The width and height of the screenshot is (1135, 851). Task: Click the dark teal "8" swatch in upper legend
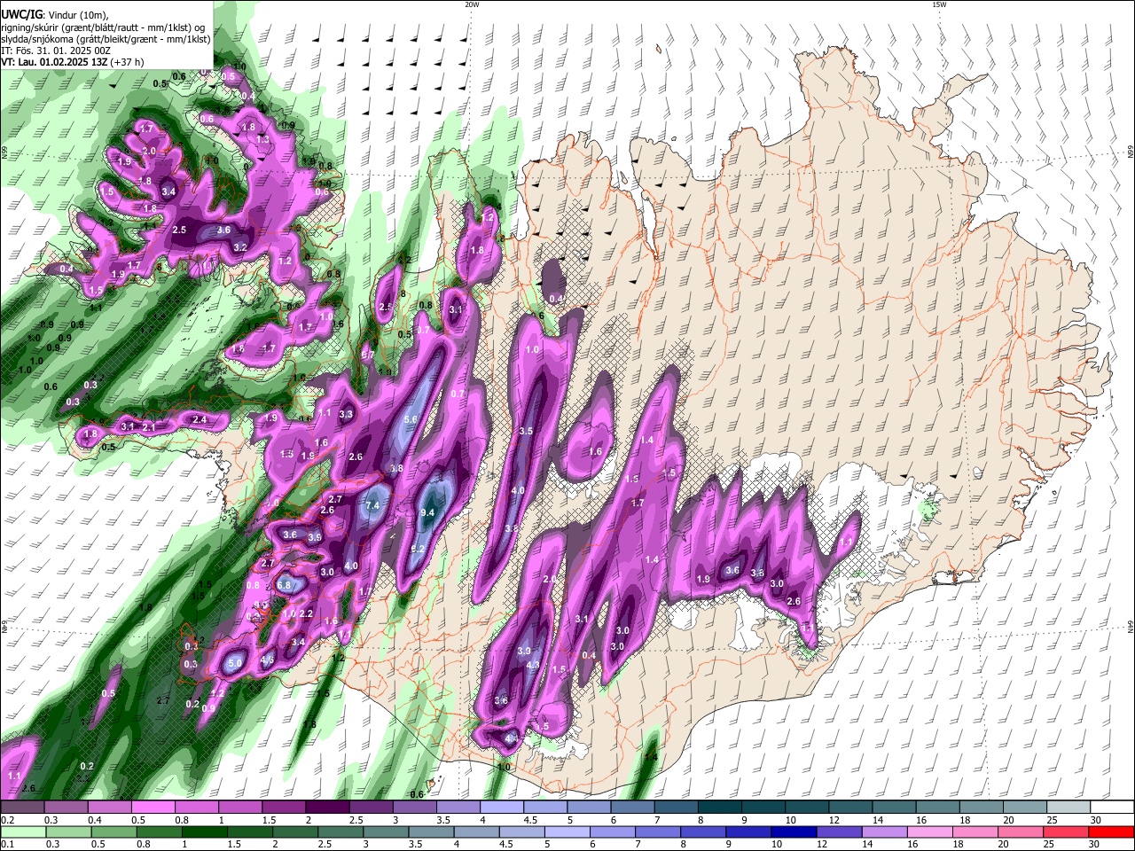click(x=720, y=808)
